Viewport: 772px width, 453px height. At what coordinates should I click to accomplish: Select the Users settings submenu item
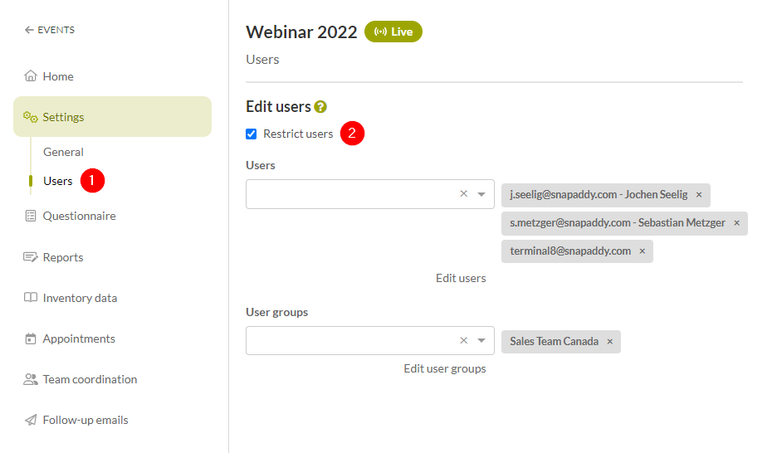(x=57, y=181)
